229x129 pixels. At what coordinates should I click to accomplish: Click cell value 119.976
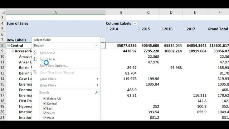tap(130, 79)
